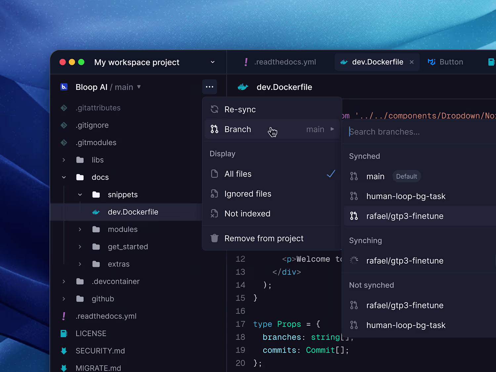This screenshot has height=372, width=496.
Task: Select main Default branch
Action: [x=420, y=176]
